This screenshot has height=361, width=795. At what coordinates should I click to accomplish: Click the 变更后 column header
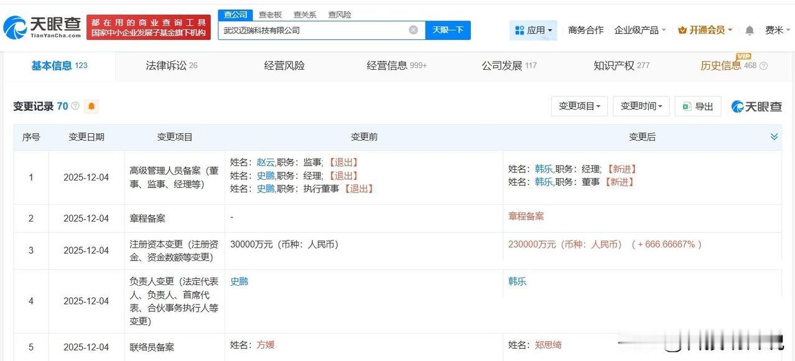pos(642,137)
